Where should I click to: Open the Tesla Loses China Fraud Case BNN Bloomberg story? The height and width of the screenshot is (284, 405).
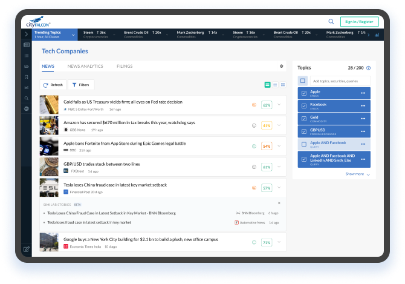[x=111, y=213]
